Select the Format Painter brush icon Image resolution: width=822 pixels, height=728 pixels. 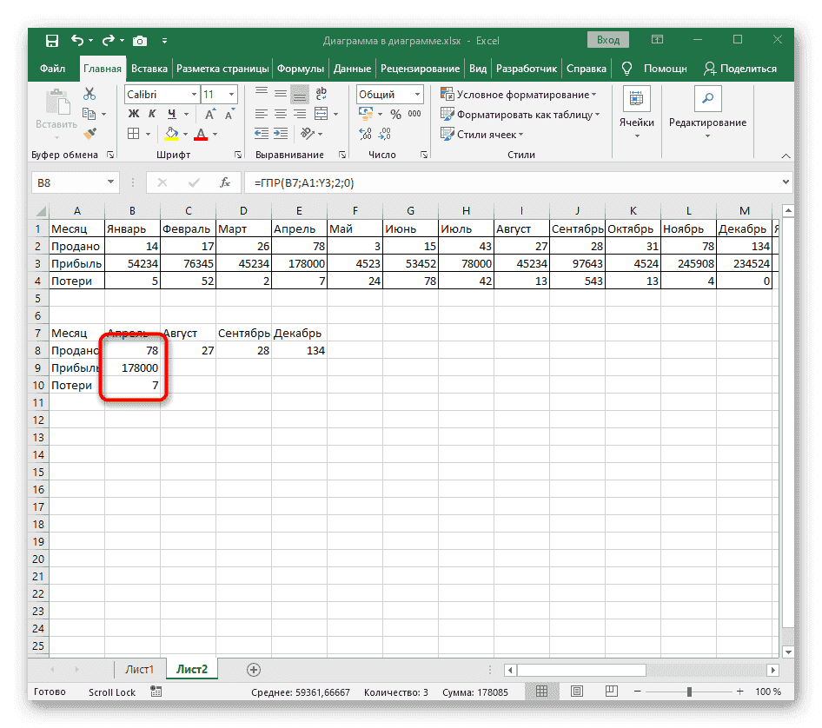click(89, 133)
